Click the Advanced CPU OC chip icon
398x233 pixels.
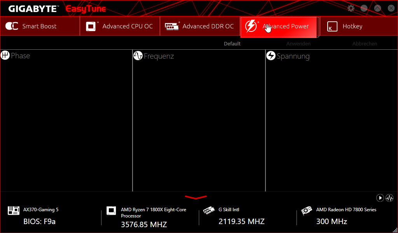point(92,26)
